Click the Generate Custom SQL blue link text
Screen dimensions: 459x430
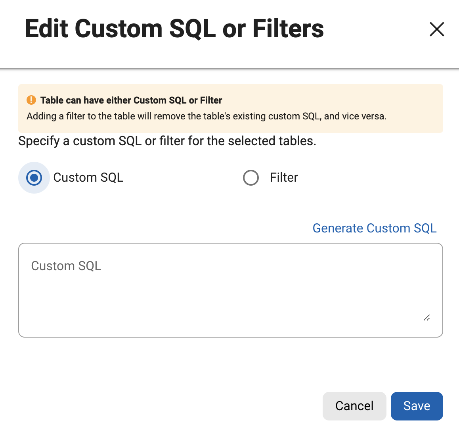(374, 228)
